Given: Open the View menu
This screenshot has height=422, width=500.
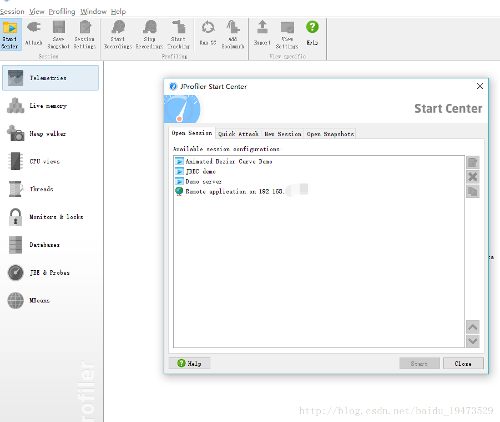Looking at the screenshot, I should 37,12.
